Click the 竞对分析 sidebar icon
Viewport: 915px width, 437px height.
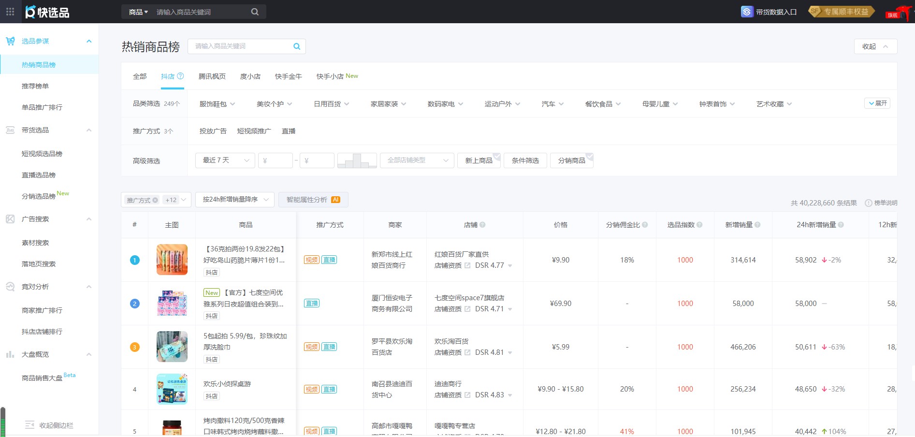[10, 286]
